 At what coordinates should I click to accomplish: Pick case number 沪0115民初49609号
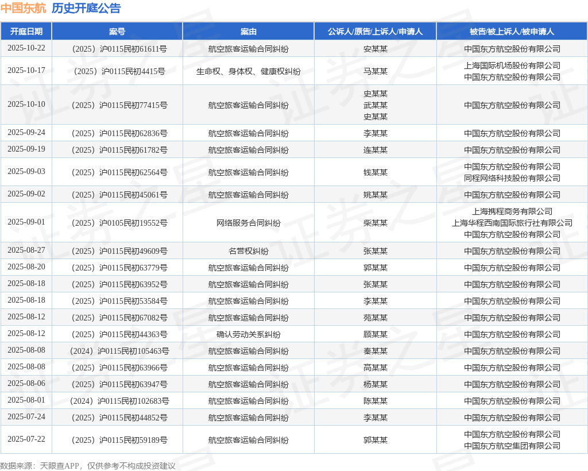(119, 251)
